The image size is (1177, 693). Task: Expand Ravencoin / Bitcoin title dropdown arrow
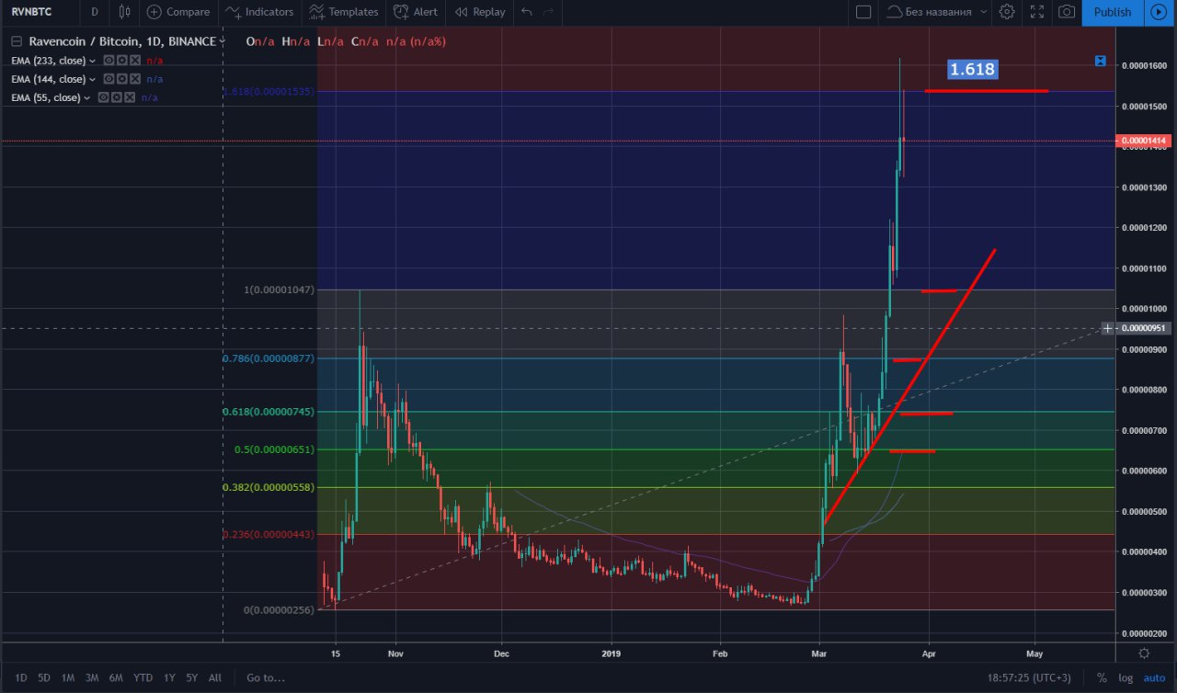click(222, 41)
